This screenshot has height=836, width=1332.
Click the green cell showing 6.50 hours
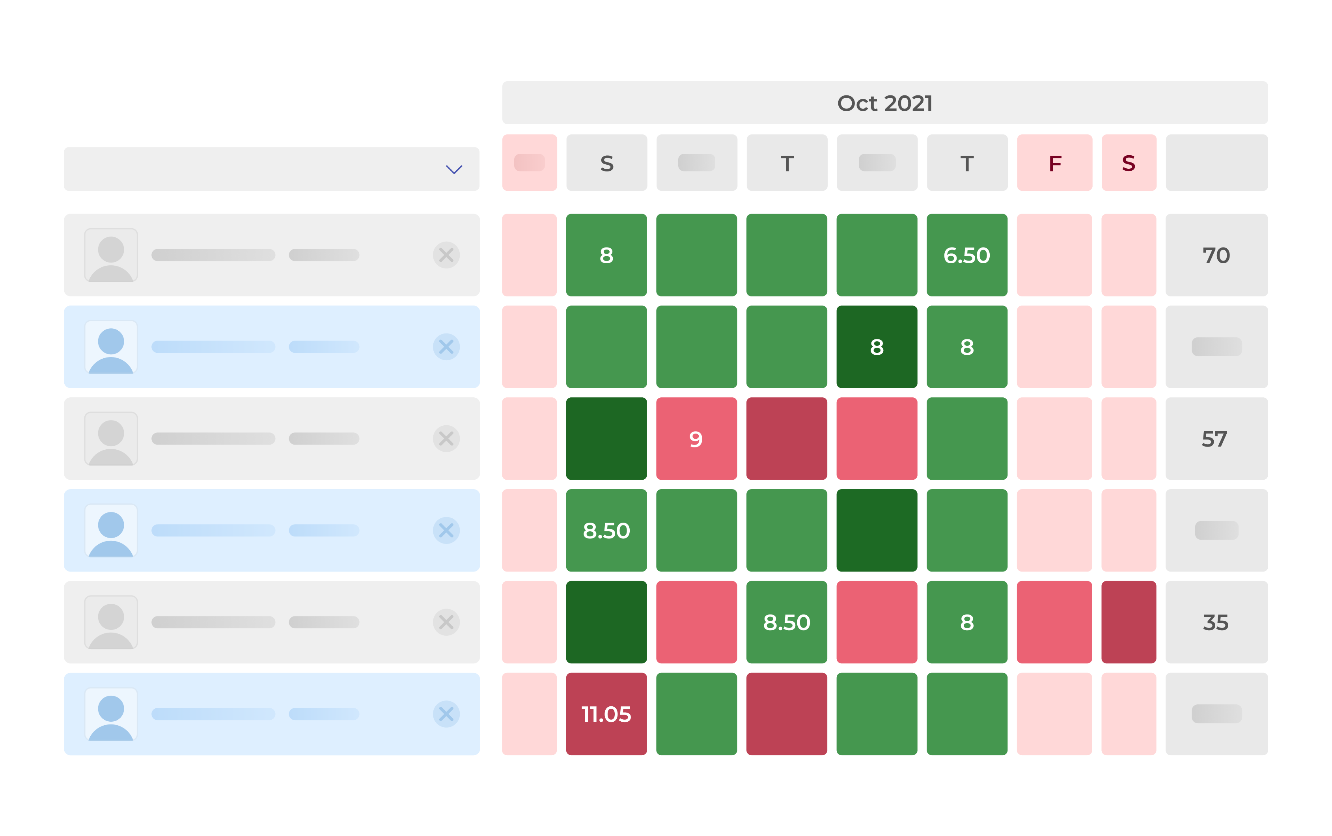click(x=966, y=255)
